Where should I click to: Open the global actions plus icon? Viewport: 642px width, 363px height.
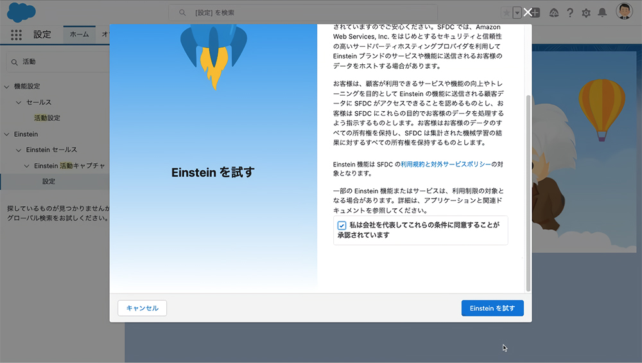click(535, 13)
